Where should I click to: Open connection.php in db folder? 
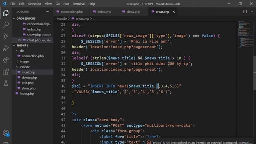33,56
